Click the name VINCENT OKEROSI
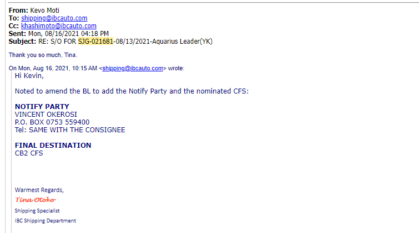Screen dimensions: 419x233 (46, 115)
